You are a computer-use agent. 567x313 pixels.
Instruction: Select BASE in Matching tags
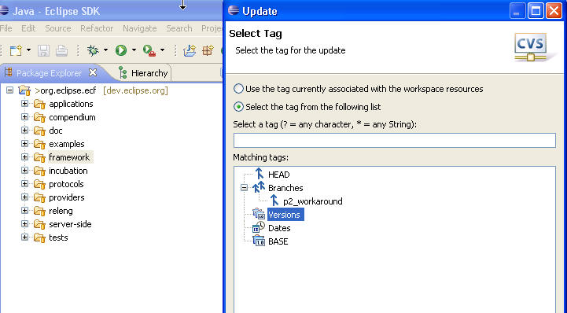coord(278,241)
